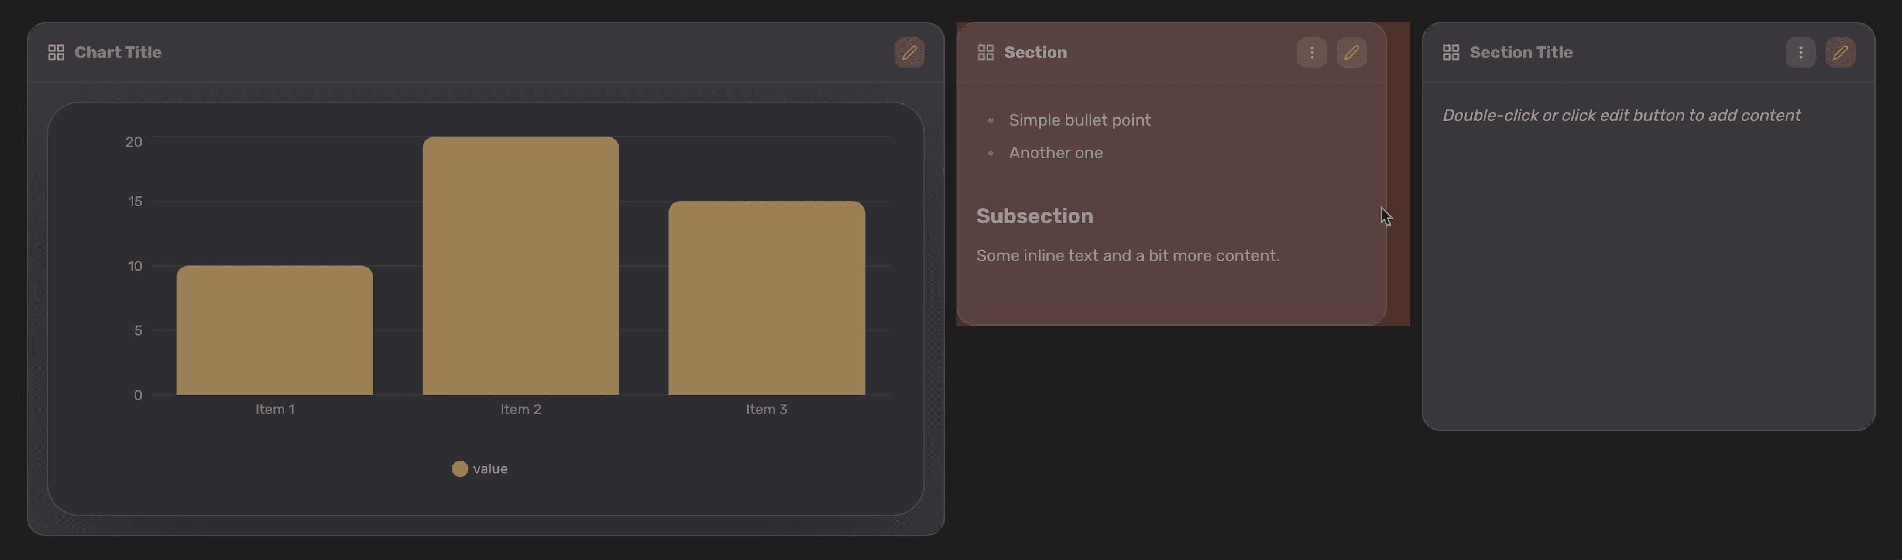Click the Another one bullet entry

point(1055,153)
